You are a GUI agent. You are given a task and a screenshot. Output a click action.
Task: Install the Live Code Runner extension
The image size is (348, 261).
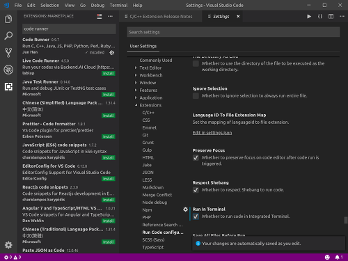coord(109,74)
